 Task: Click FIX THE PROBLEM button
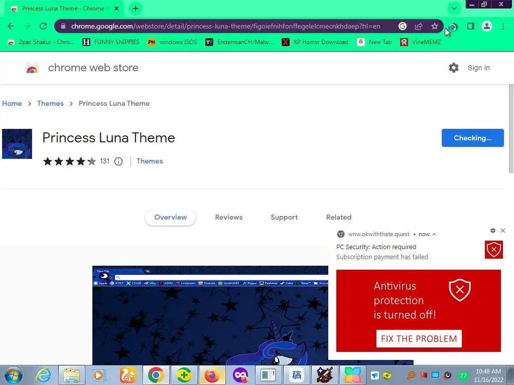point(419,338)
